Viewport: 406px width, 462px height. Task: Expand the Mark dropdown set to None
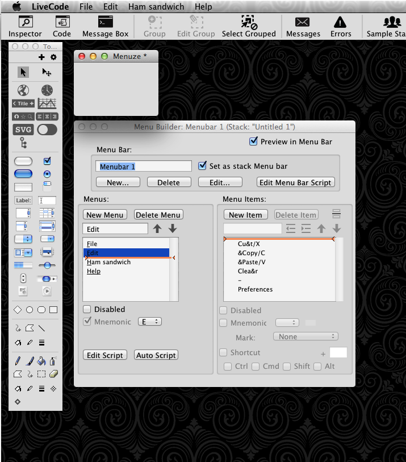[x=305, y=336]
